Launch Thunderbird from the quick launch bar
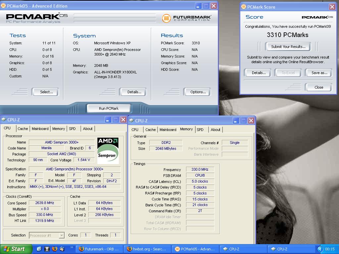Viewport: 339px width, 254px height. coord(62,249)
